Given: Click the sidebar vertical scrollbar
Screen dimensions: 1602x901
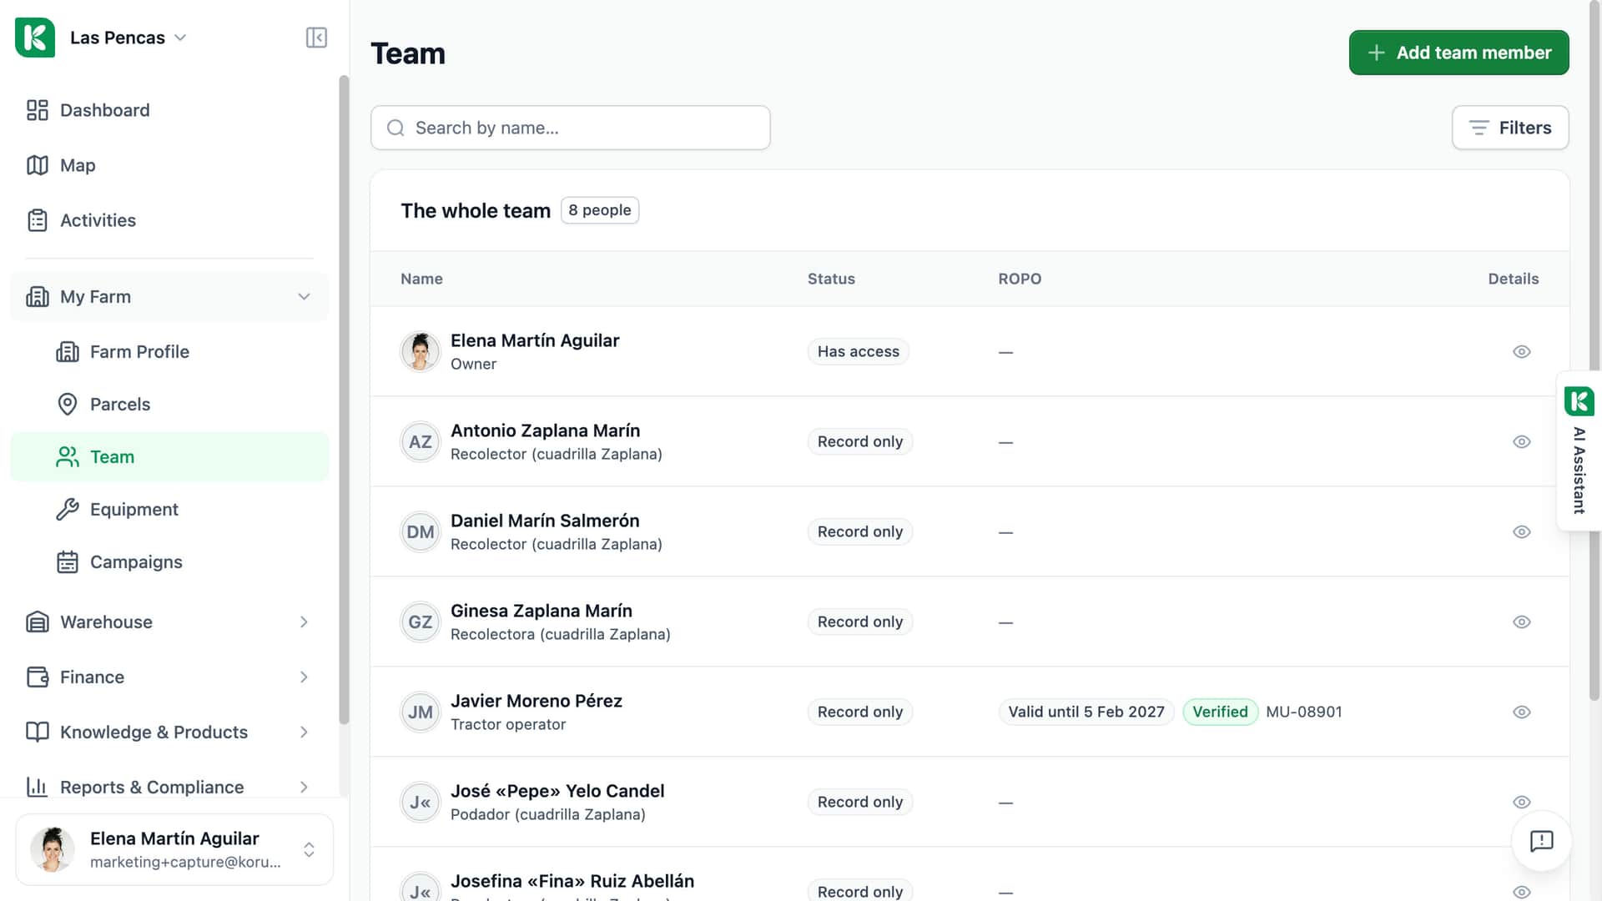Looking at the screenshot, I should tap(344, 400).
